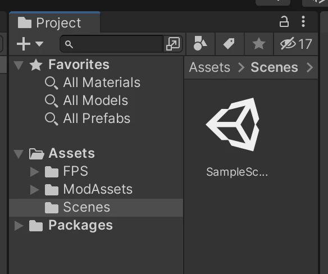This screenshot has width=328, height=274.
Task: Click the plus icon to create asset
Action: tap(24, 44)
